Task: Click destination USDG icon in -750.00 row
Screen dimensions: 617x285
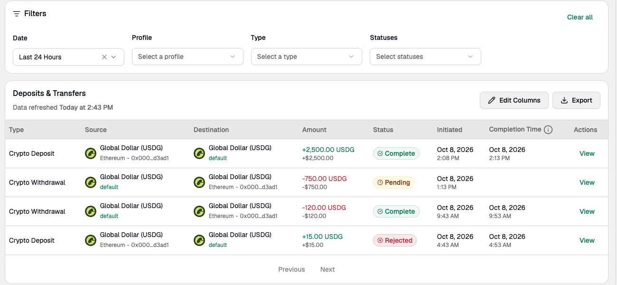Action: tap(199, 182)
